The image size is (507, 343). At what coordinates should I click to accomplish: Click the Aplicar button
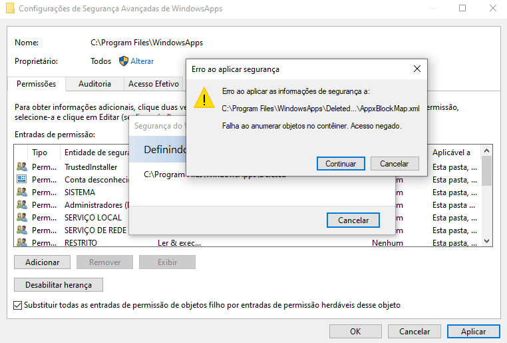click(x=473, y=332)
